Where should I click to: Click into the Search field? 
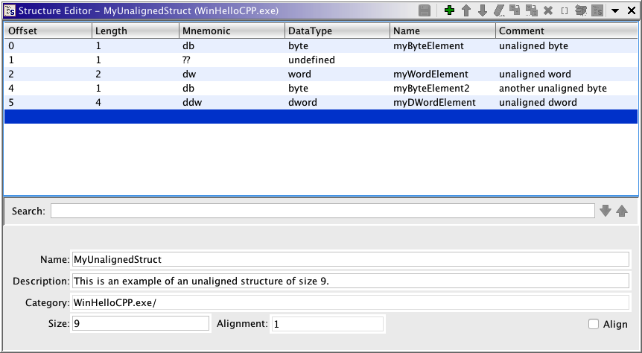322,211
